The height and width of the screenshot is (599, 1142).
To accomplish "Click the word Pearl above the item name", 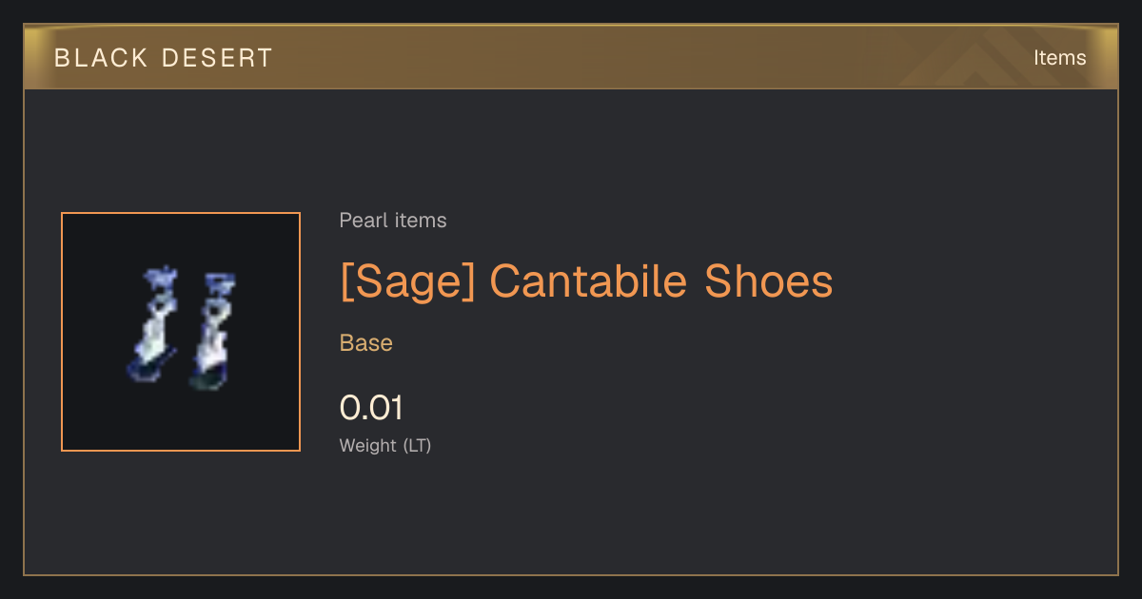I will tap(363, 221).
